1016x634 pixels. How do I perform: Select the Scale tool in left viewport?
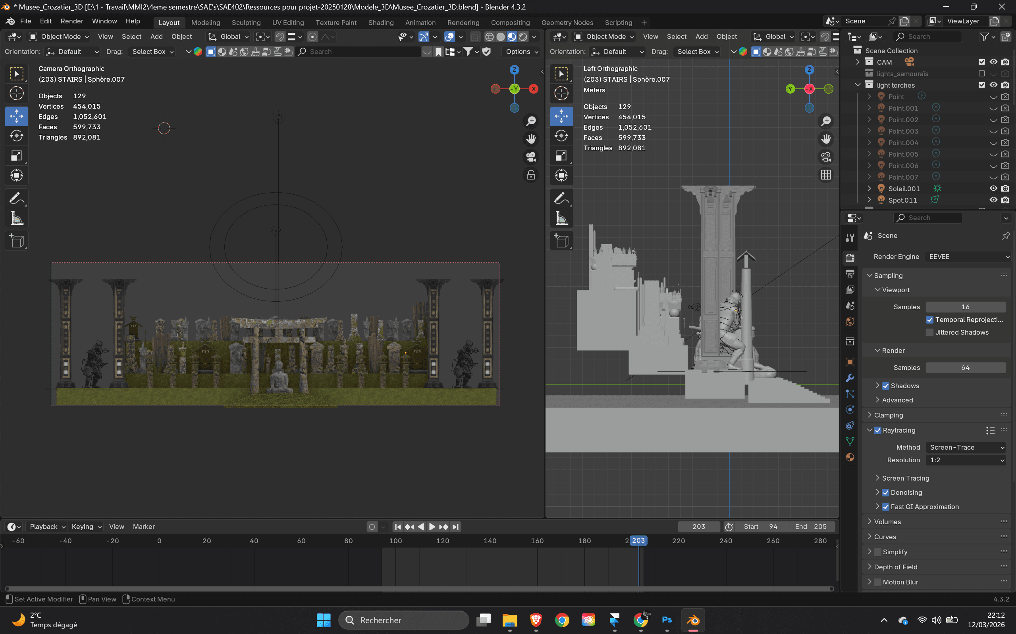pyautogui.click(x=16, y=156)
